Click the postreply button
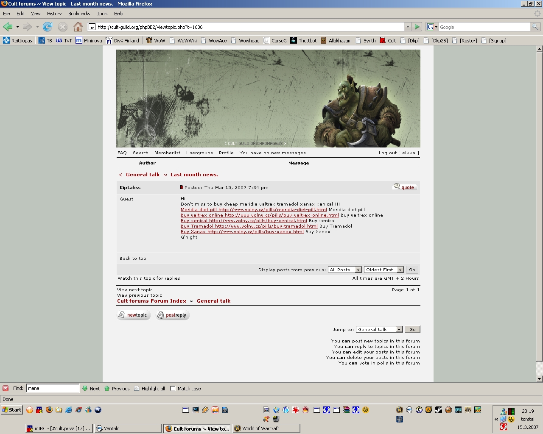 coord(172,315)
